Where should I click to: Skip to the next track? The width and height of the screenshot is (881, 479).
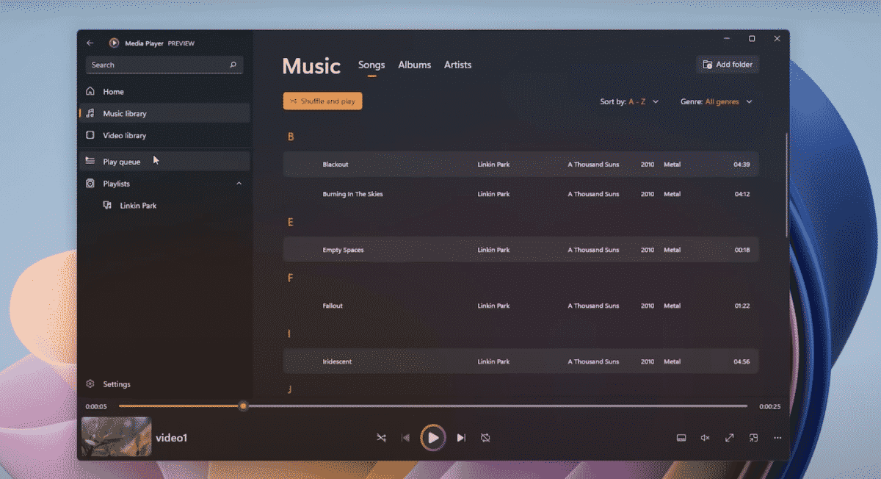pos(461,438)
